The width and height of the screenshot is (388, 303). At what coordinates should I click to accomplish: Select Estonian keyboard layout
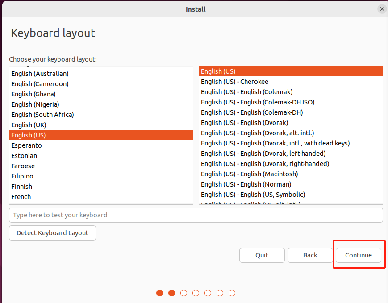click(x=24, y=156)
